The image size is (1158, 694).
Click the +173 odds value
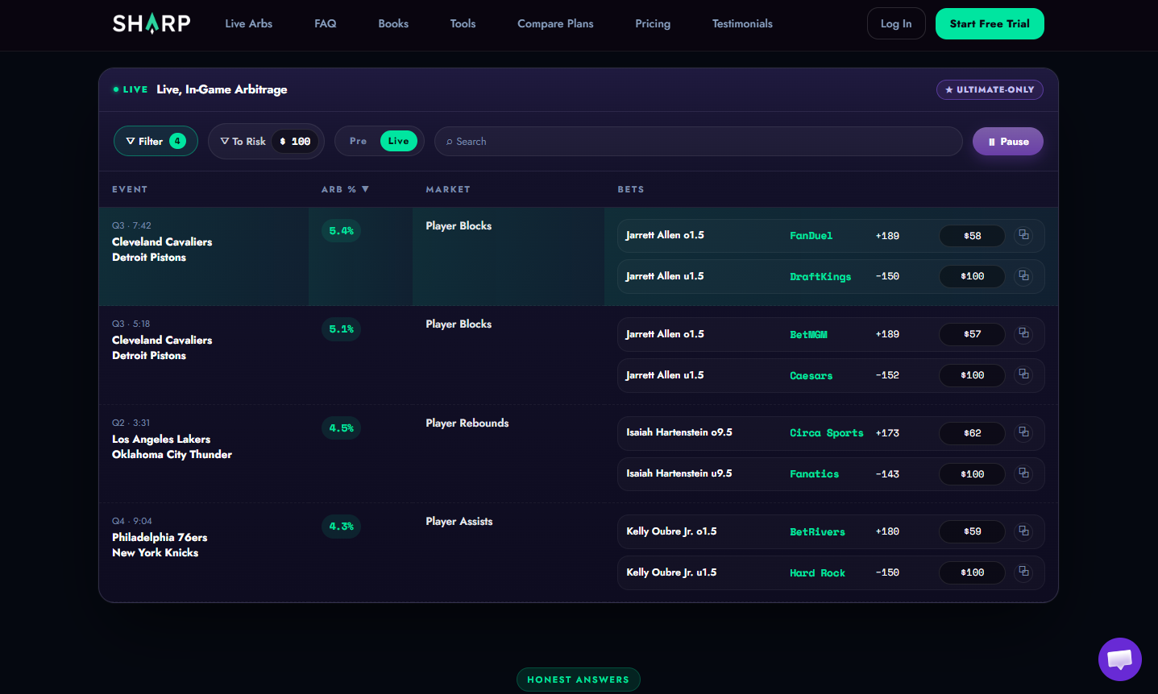tap(887, 433)
